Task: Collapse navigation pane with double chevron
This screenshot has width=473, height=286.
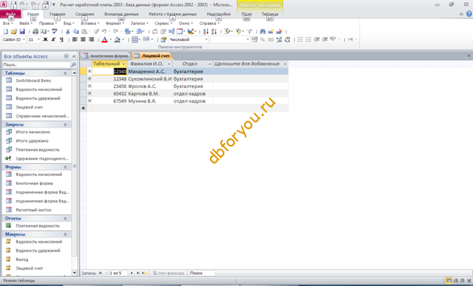Action: (x=74, y=56)
